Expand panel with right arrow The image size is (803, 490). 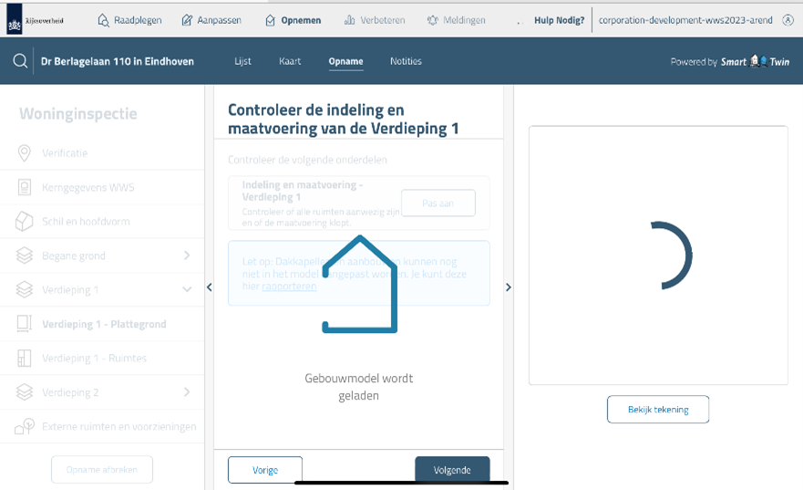pos(508,287)
